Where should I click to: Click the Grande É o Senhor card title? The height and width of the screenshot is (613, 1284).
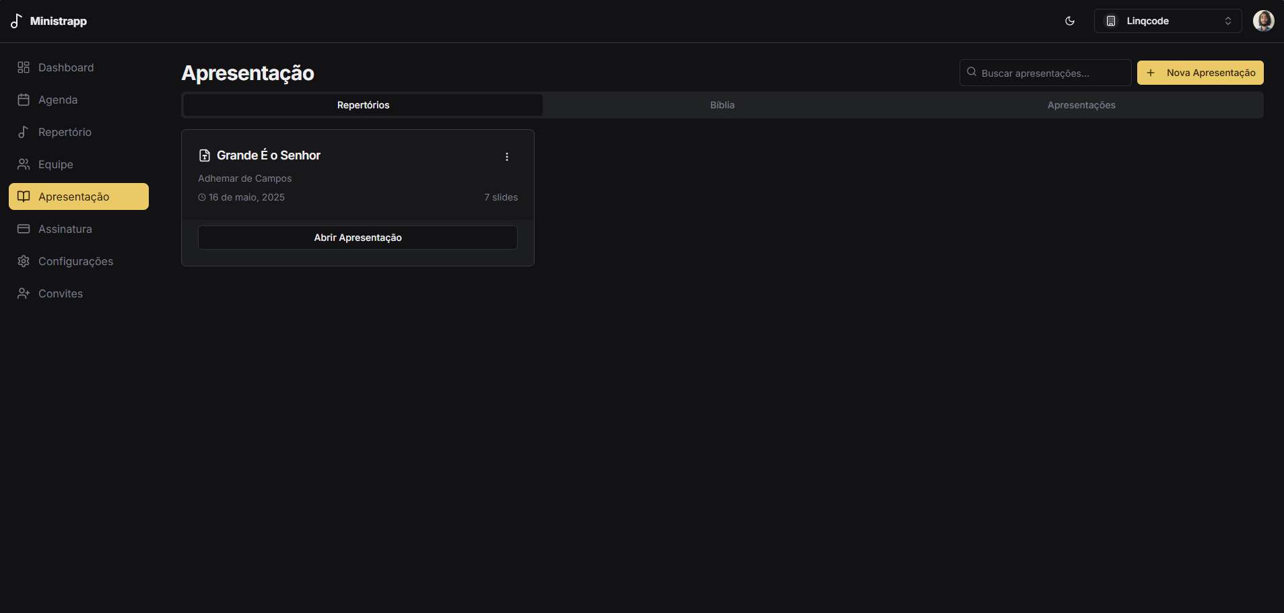[268, 155]
